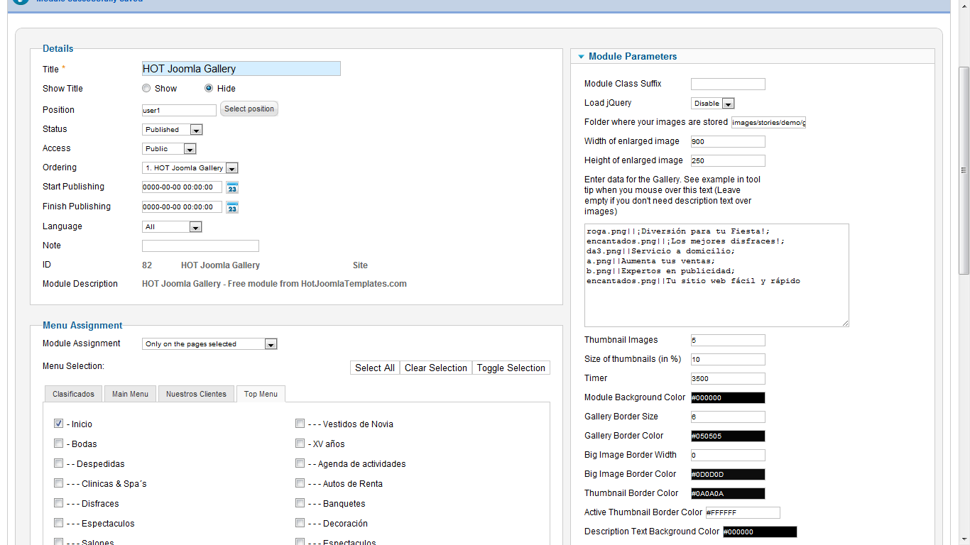Click the Width of enlarged image field
The height and width of the screenshot is (545, 970).
point(728,142)
